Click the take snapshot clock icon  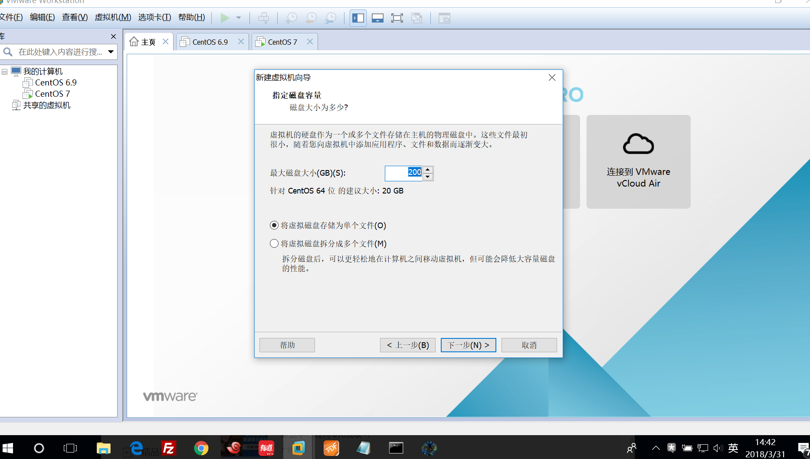click(x=291, y=18)
